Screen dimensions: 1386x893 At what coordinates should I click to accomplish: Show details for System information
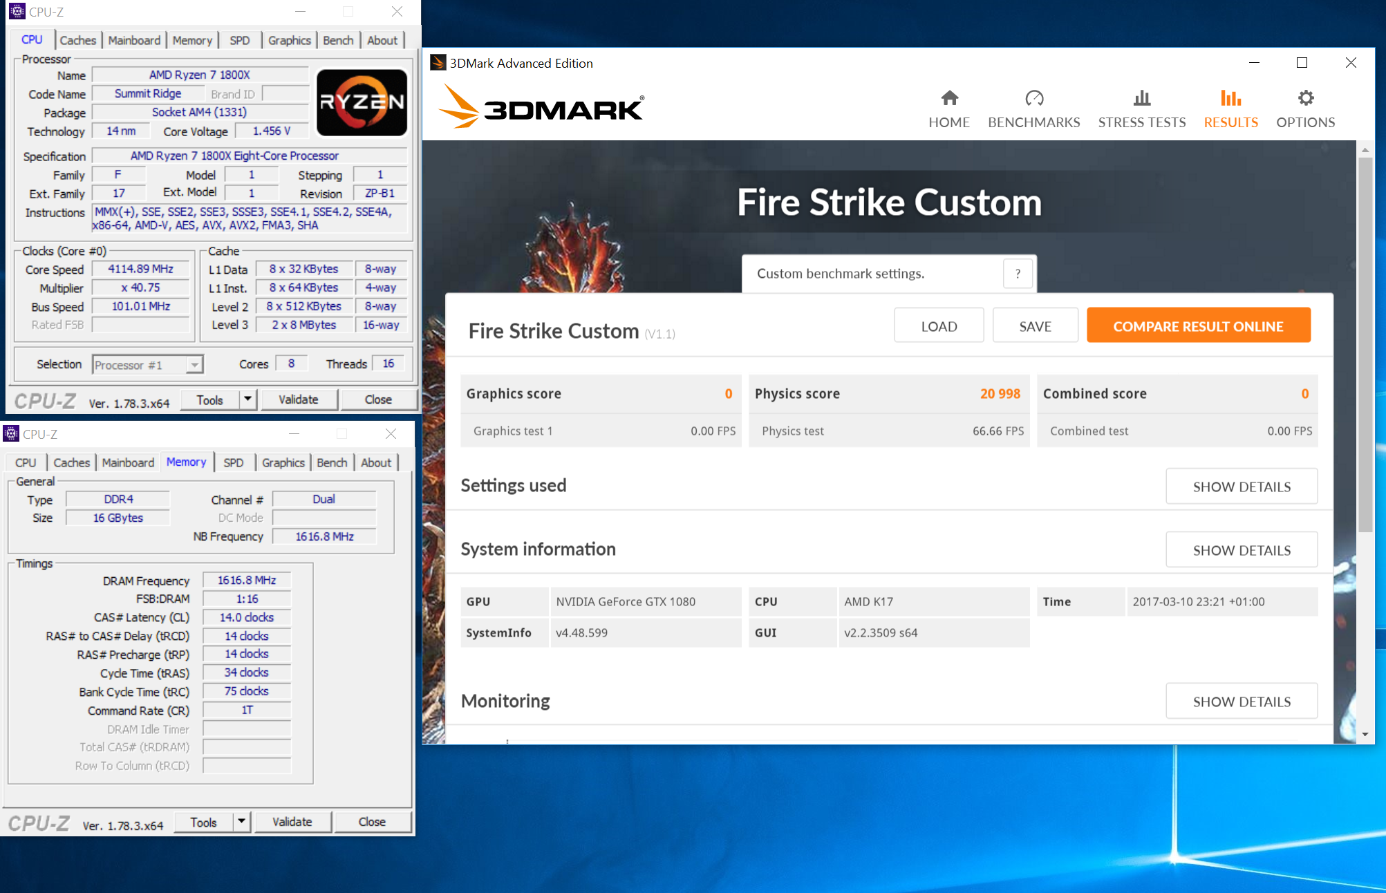pos(1242,550)
